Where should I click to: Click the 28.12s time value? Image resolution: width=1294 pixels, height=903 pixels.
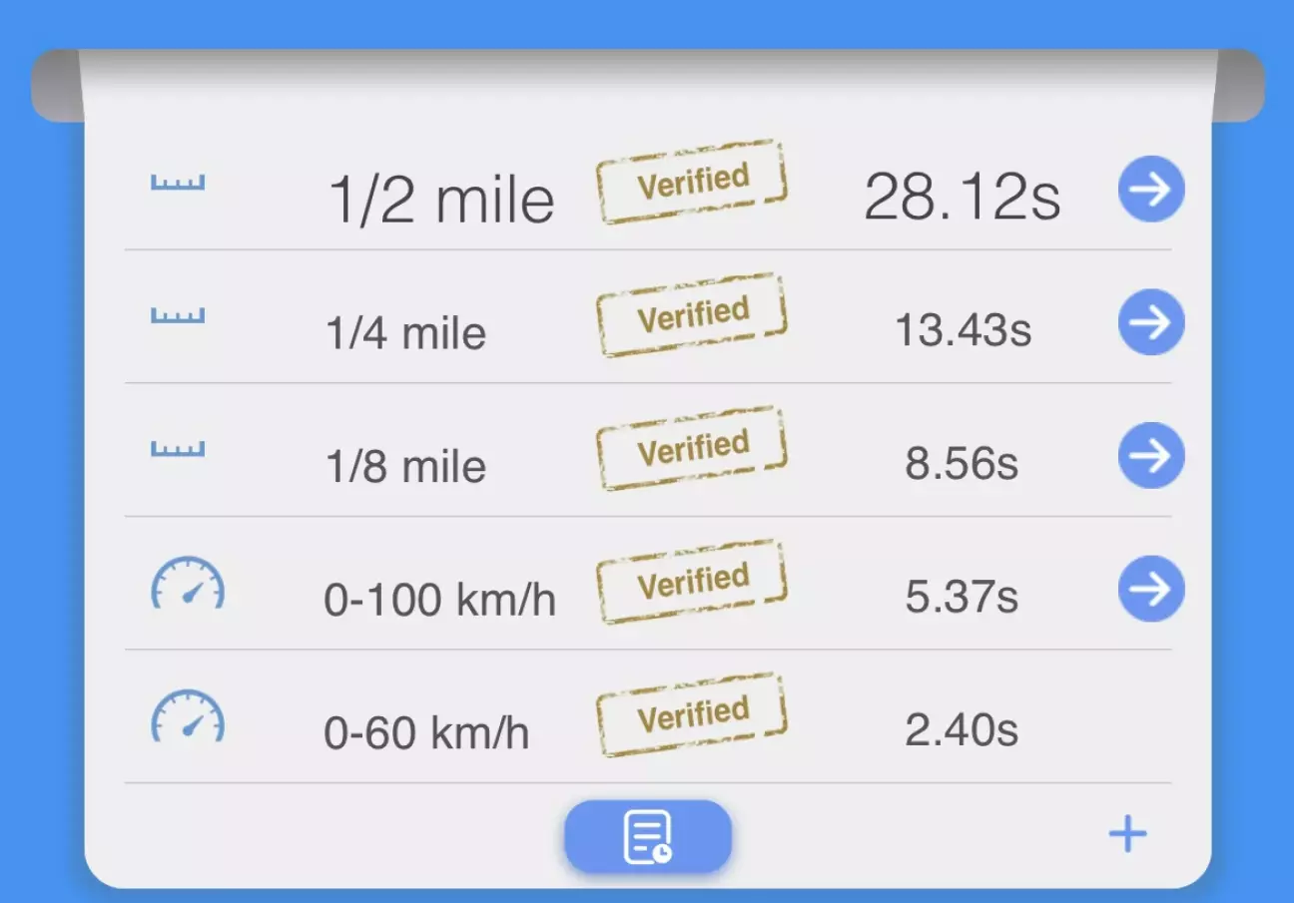point(962,197)
